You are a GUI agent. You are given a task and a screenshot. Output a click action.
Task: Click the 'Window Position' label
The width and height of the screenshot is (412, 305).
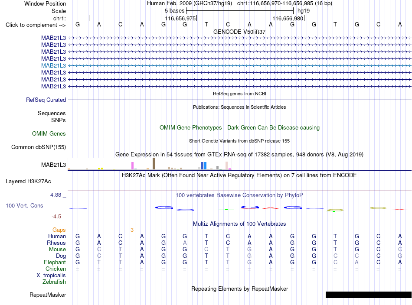click(x=45, y=3)
